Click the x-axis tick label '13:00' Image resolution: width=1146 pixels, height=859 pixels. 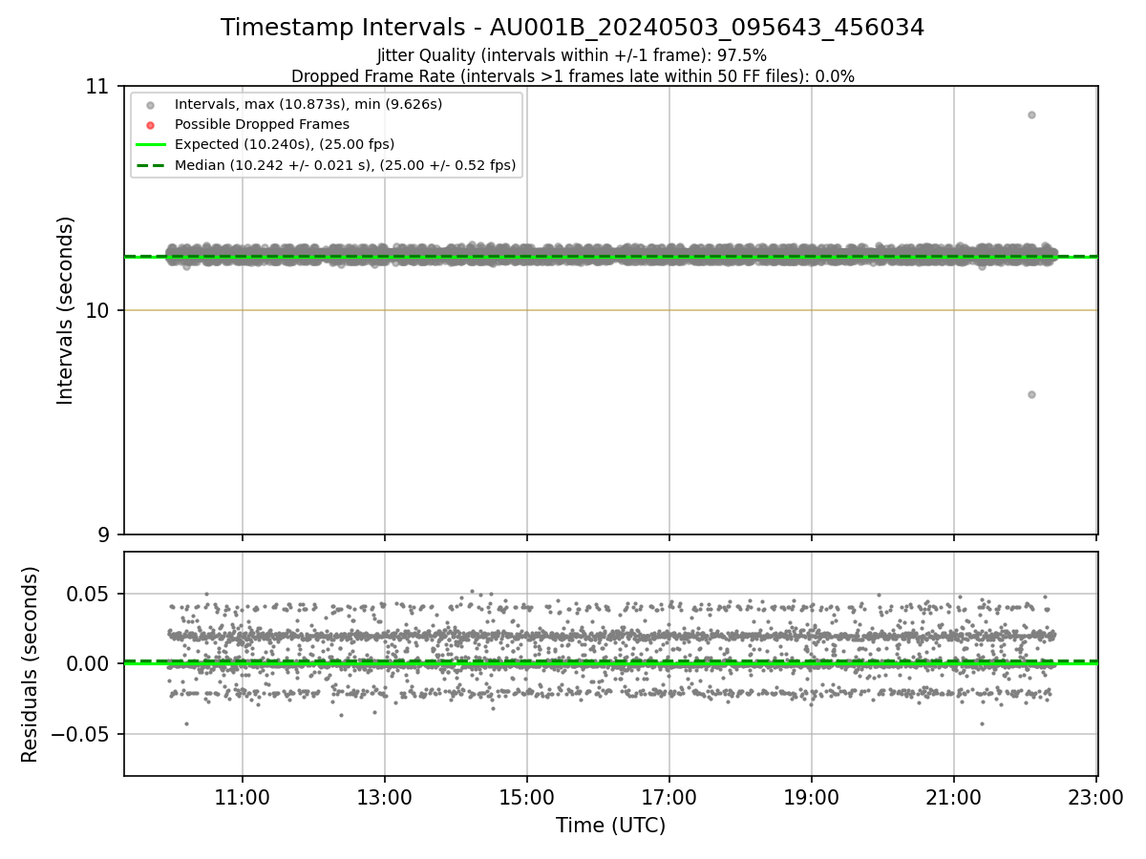(385, 797)
